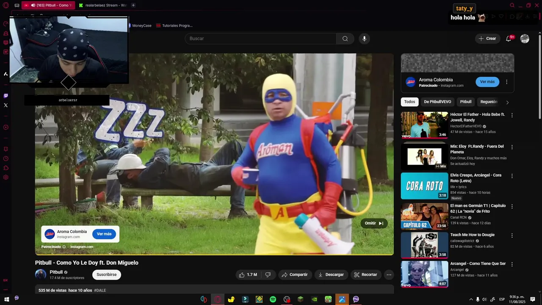Open options menu for Teach Me How to Dougie

pyautogui.click(x=512, y=236)
